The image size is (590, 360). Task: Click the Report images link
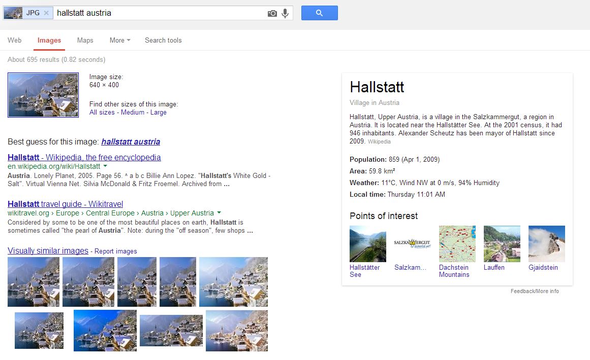pyautogui.click(x=115, y=251)
